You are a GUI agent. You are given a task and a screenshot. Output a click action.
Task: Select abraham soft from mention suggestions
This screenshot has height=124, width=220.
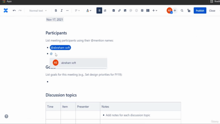tap(78, 63)
